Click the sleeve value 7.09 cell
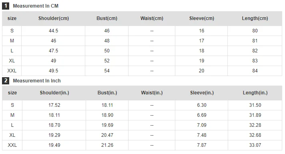 [202, 125]
